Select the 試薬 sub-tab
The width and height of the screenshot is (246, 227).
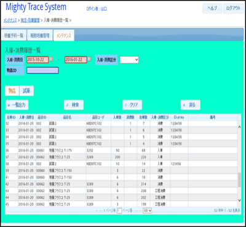coord(26,91)
